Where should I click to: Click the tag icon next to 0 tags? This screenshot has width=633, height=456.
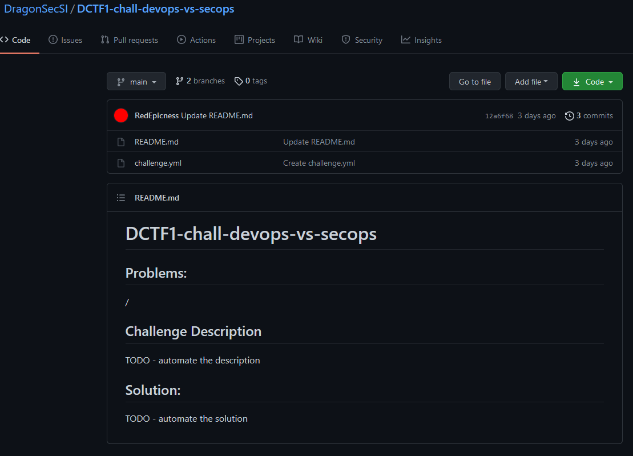[239, 81]
